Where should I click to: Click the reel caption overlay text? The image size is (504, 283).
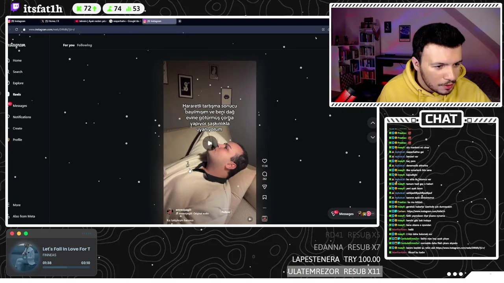pos(210,118)
